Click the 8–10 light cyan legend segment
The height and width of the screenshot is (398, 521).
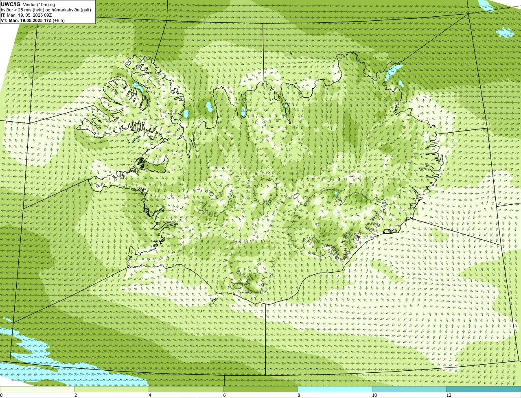(335, 389)
